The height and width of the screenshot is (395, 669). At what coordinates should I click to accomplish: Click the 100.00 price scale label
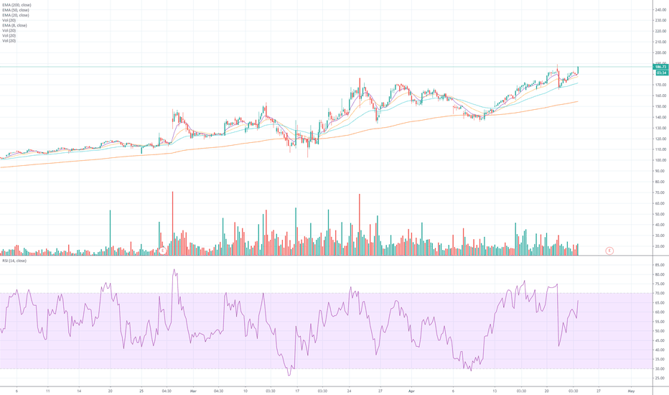[661, 160]
